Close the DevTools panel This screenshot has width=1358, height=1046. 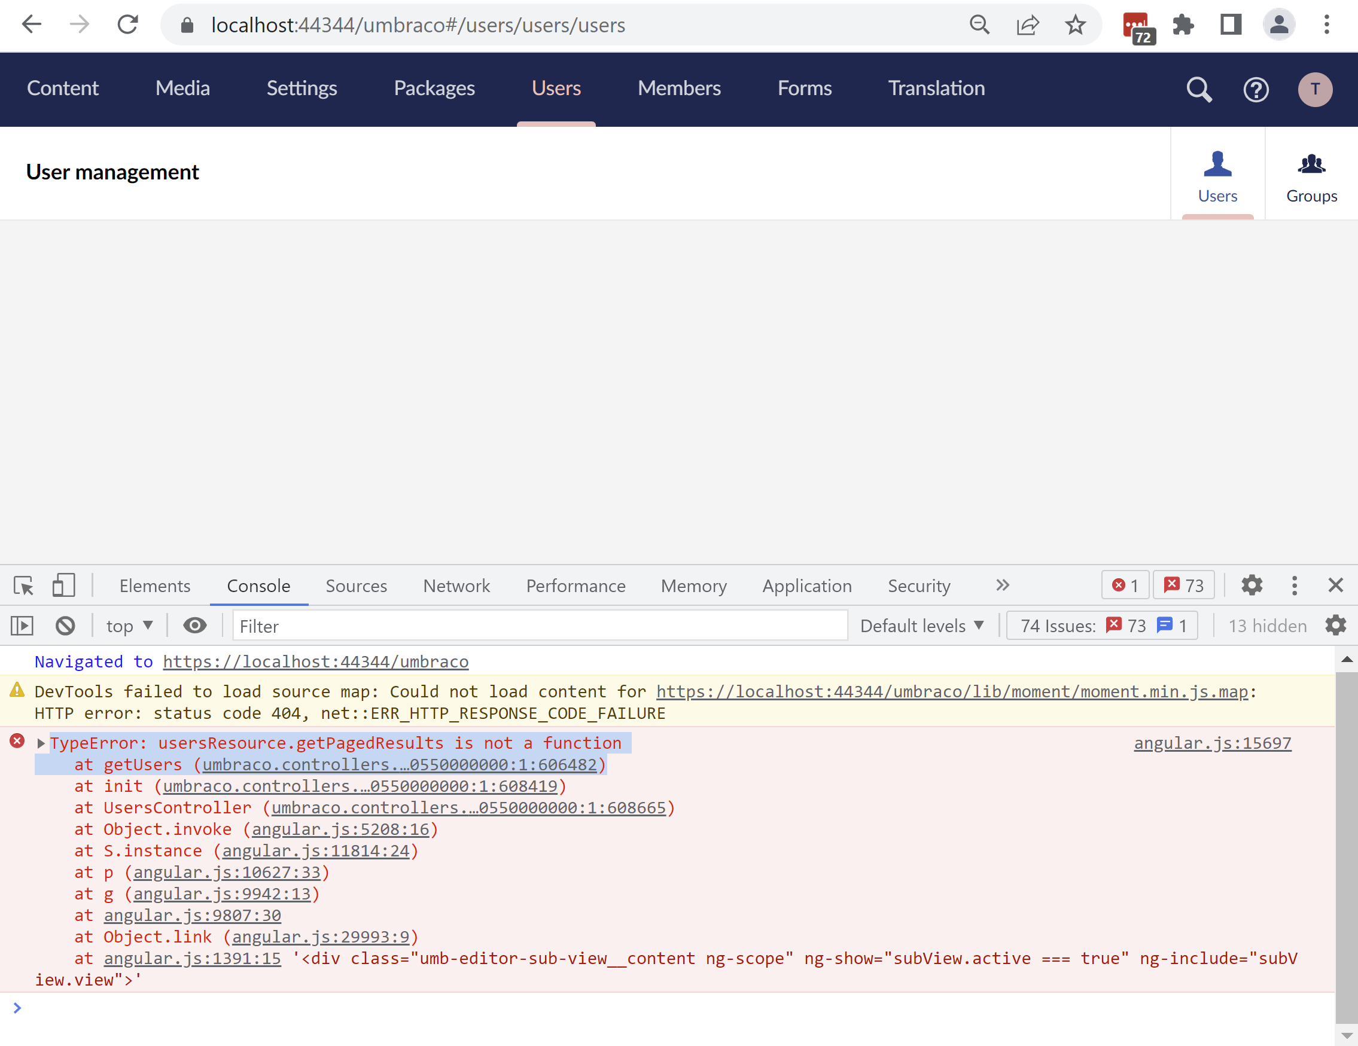click(x=1335, y=585)
